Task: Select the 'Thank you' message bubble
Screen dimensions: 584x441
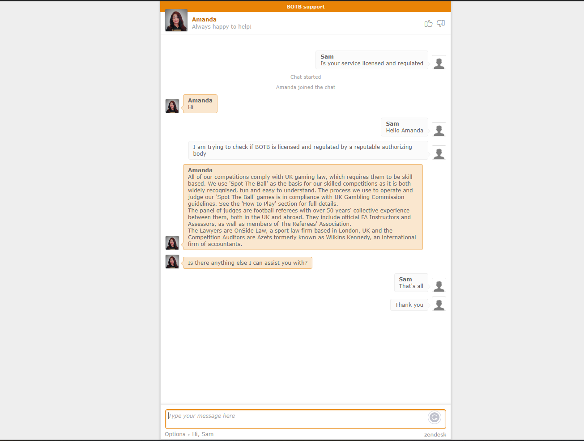Action: coord(409,305)
